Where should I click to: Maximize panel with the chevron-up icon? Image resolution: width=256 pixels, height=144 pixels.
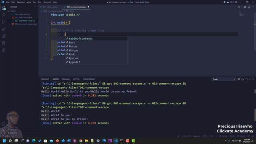pos(250,79)
